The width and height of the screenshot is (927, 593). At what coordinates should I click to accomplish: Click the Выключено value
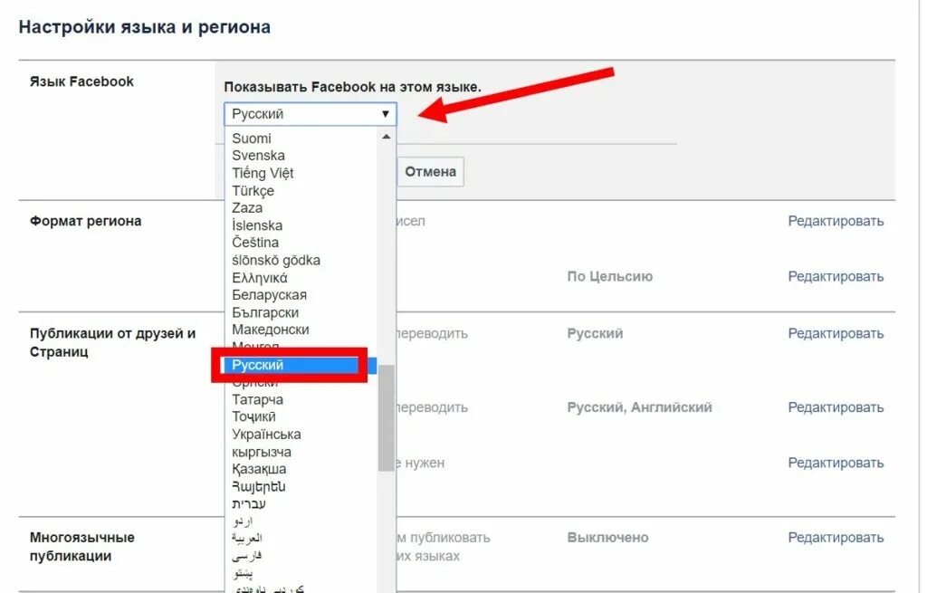pos(607,538)
